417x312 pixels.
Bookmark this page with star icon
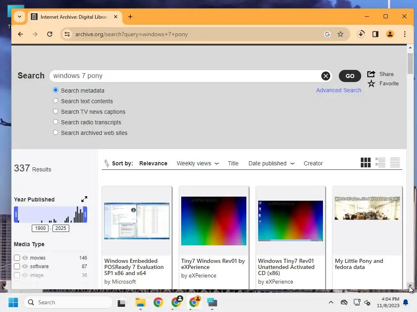340,34
